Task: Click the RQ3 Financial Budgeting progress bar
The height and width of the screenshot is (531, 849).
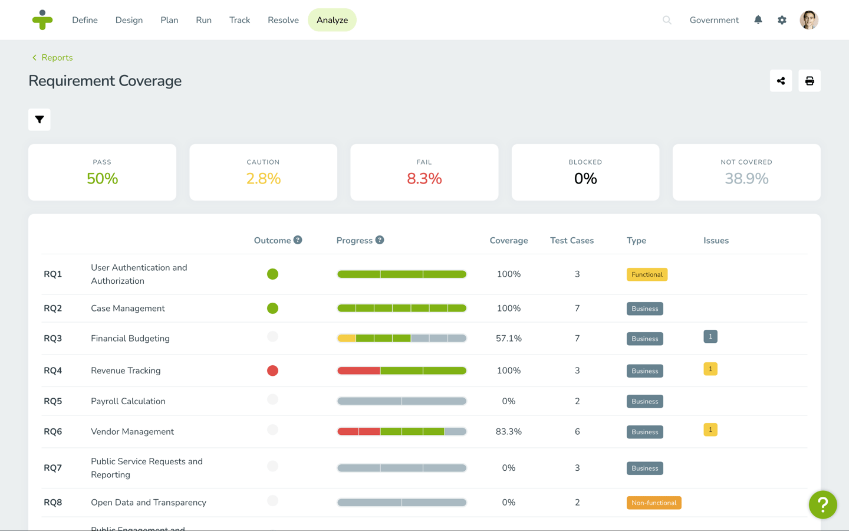Action: click(x=402, y=339)
